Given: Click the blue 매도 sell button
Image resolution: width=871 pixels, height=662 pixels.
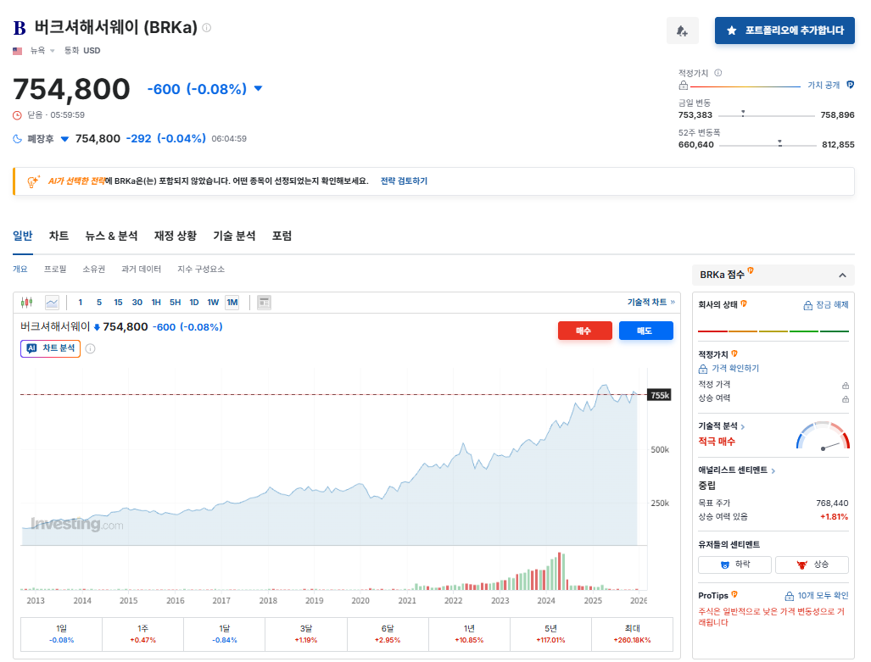Looking at the screenshot, I should [645, 331].
